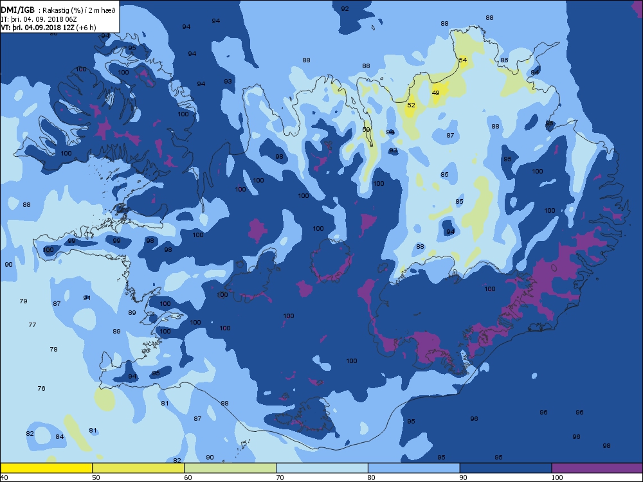Click the humidity value 86 in the northeast
The width and height of the screenshot is (643, 482).
504,60
